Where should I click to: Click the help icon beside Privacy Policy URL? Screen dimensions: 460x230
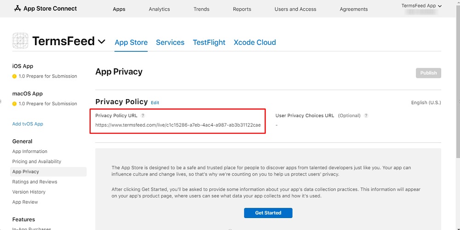(143, 116)
